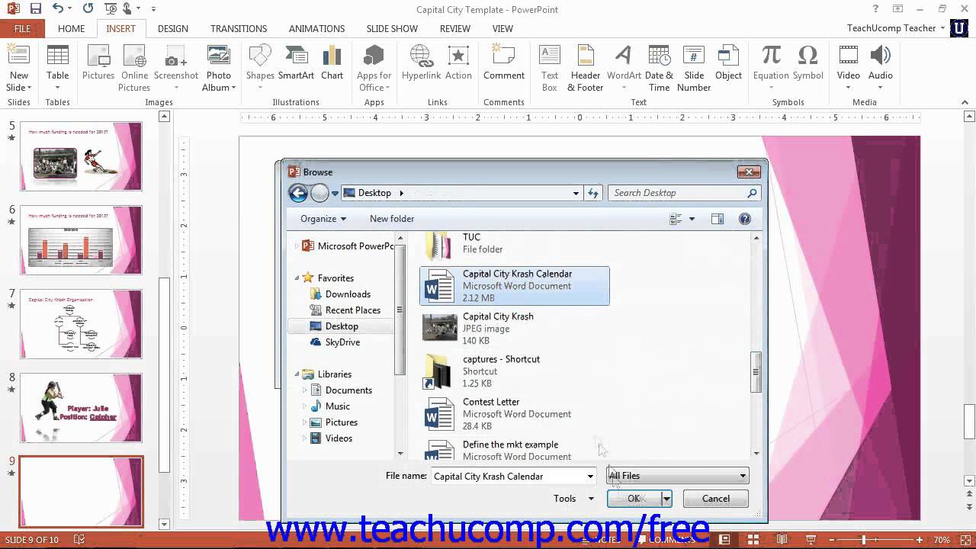The image size is (976, 549).
Task: Click OK in the Browse dialog
Action: point(634,499)
